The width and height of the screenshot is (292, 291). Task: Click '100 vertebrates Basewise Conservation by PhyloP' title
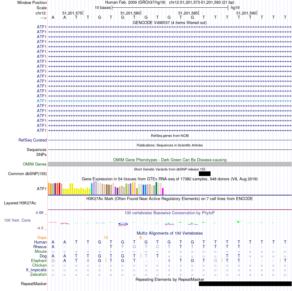(170, 213)
